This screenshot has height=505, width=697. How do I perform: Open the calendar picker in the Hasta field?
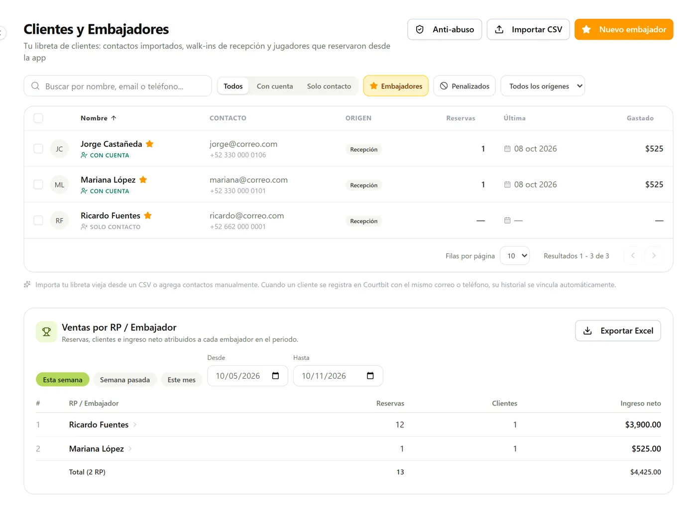(370, 376)
